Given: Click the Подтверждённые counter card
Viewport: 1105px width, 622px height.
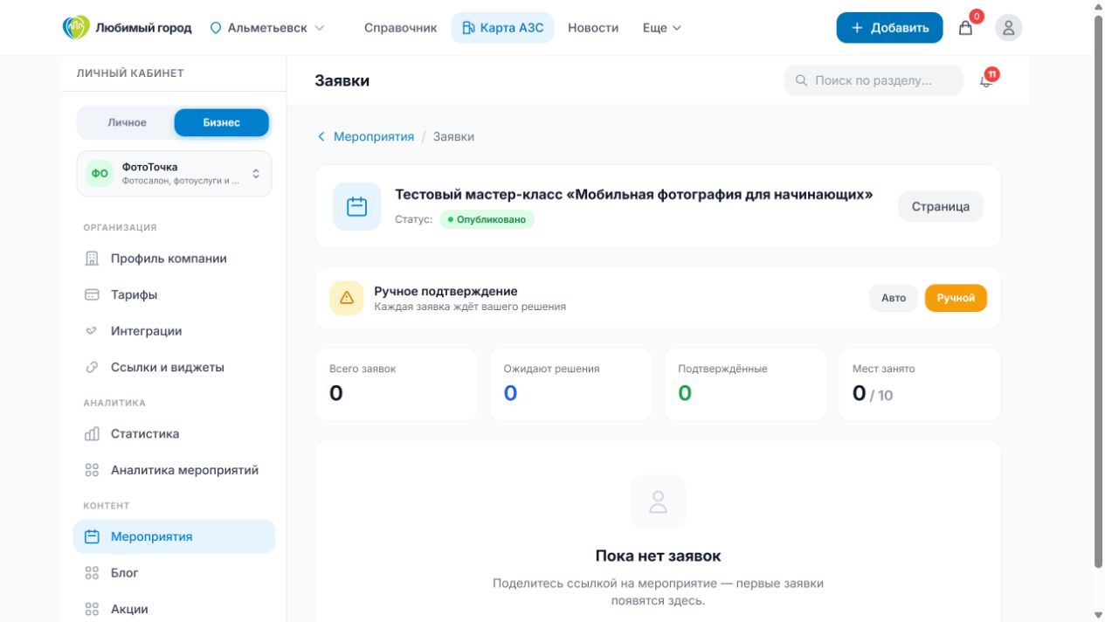Looking at the screenshot, I should click(x=745, y=384).
